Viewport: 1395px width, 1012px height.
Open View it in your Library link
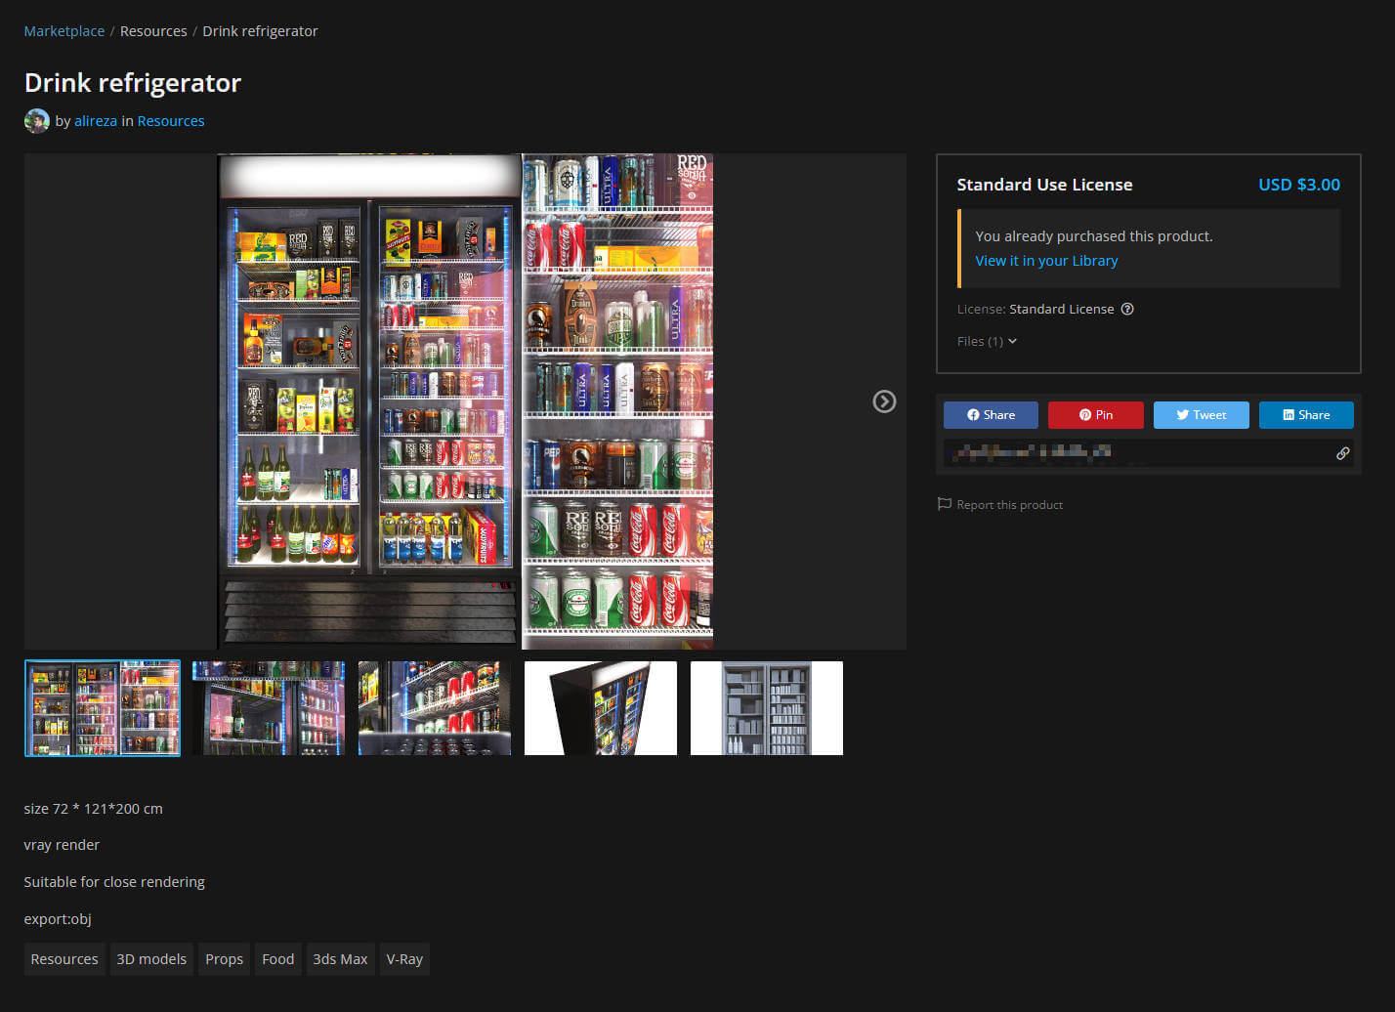point(1046,261)
